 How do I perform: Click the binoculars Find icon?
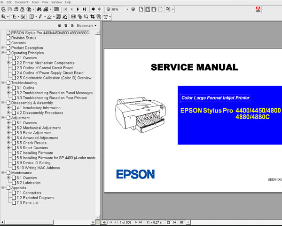pos(39,9)
